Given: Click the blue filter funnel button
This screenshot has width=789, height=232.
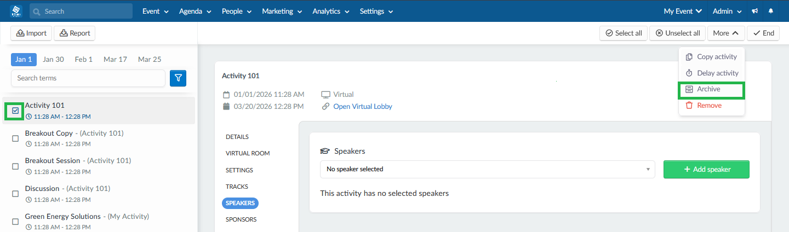Looking at the screenshot, I should click(178, 78).
